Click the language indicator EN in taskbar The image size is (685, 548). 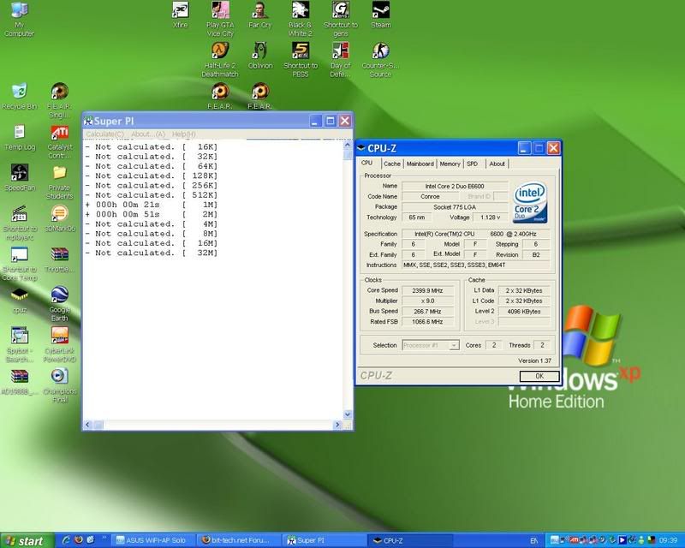533,541
